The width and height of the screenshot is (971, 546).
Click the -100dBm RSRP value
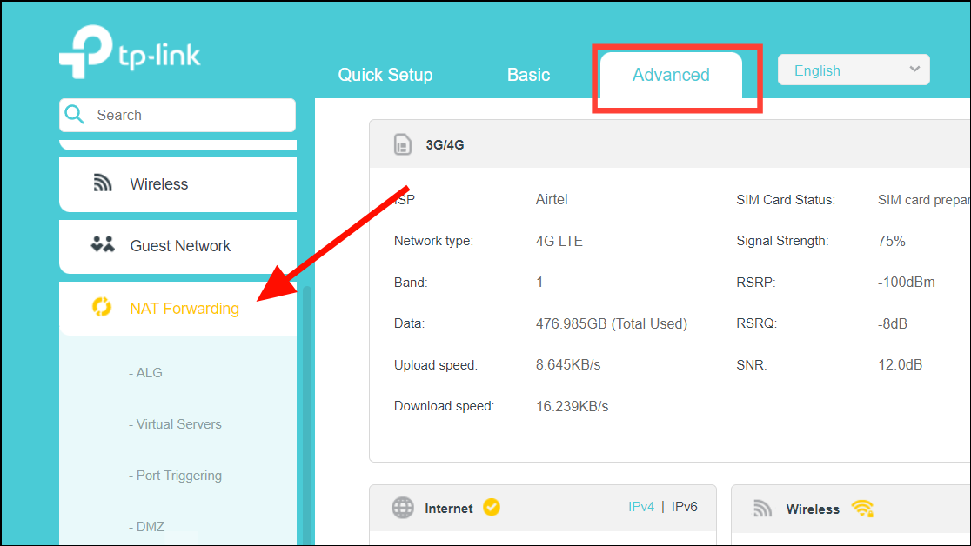coord(906,283)
